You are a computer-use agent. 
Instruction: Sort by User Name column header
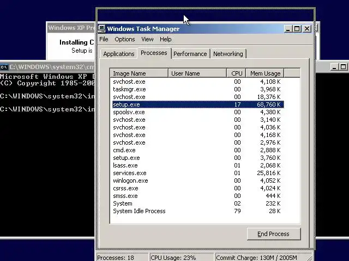[197, 73]
